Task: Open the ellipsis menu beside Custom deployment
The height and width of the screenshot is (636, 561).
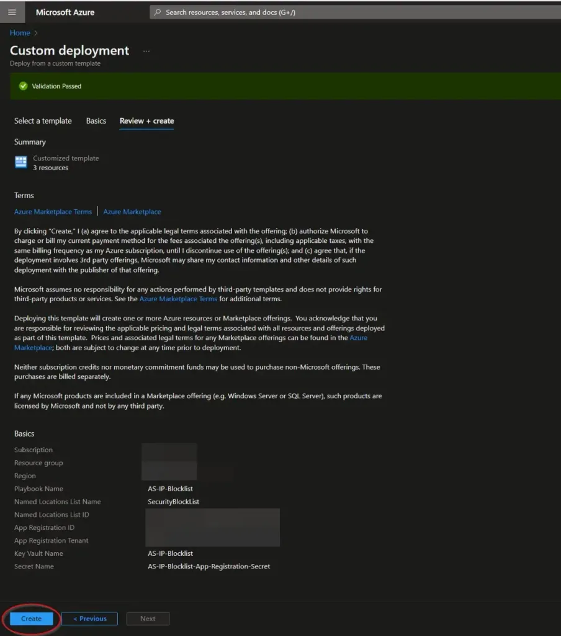Action: point(146,51)
